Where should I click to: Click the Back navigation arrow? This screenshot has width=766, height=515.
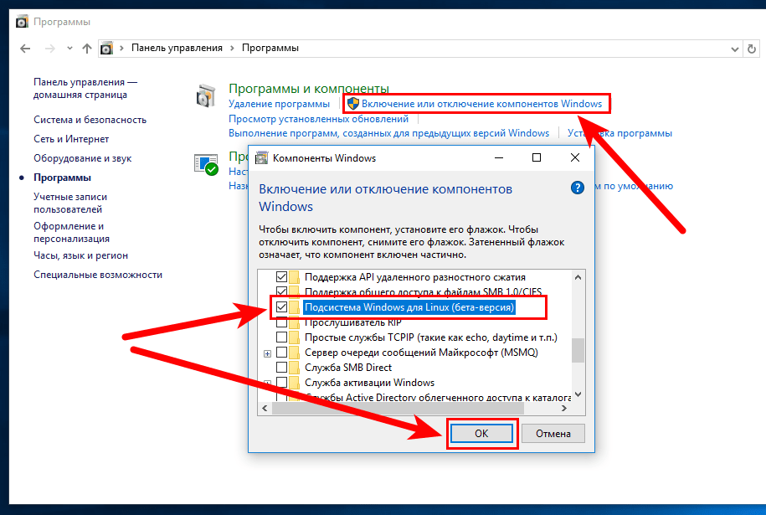(x=25, y=49)
